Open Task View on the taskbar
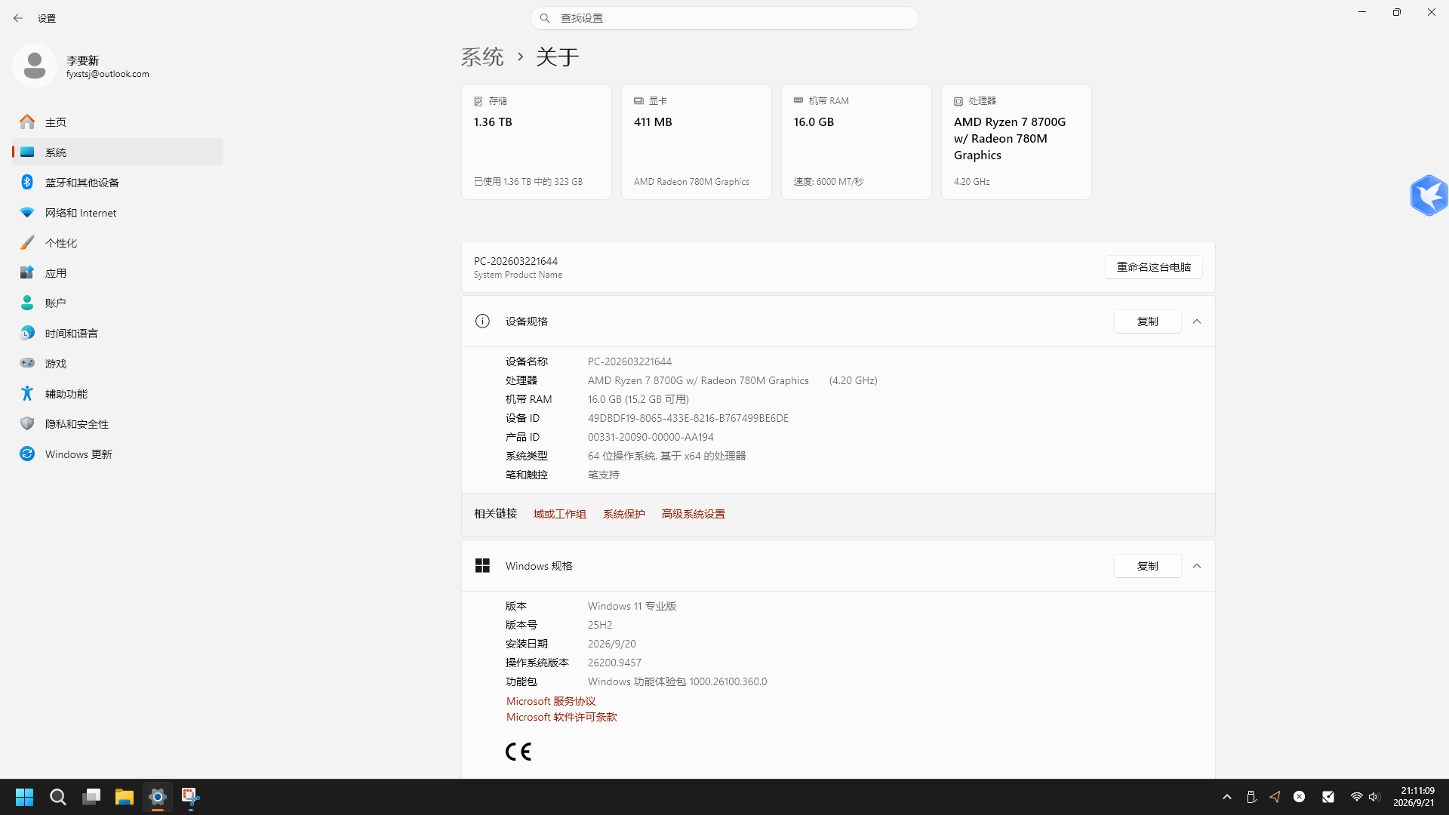1449x815 pixels. point(91,797)
